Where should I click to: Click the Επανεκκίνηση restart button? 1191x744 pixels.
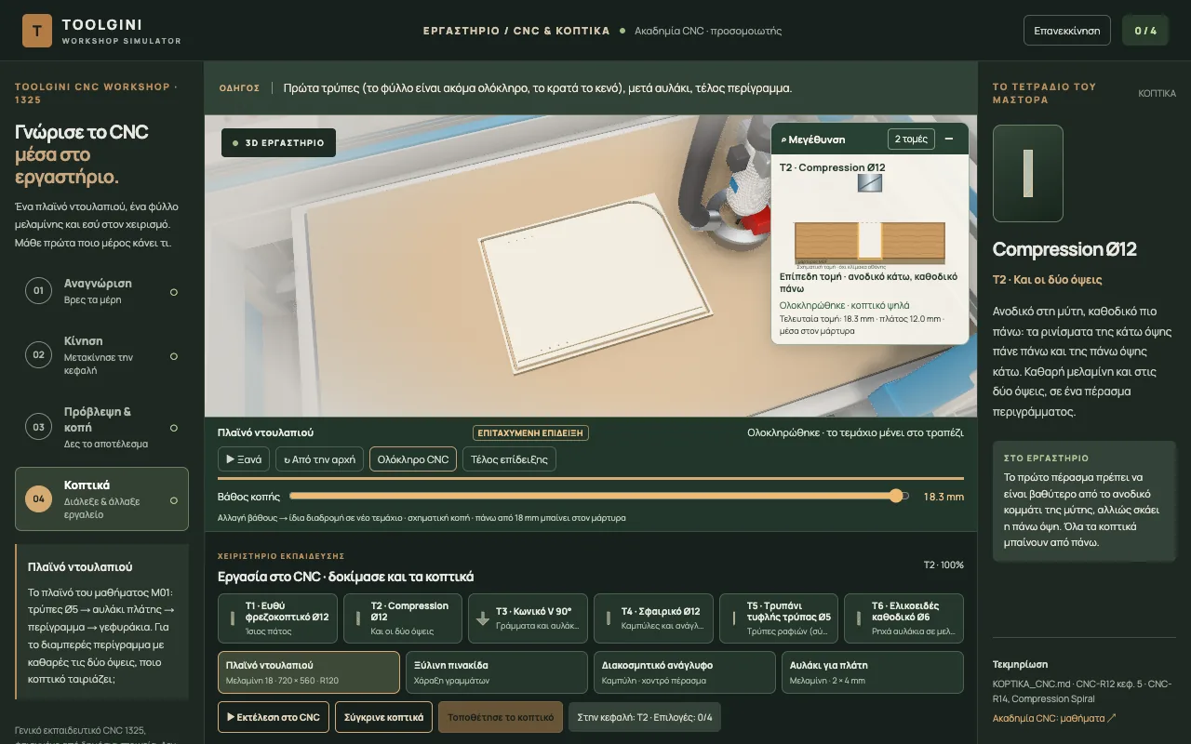tap(1067, 31)
